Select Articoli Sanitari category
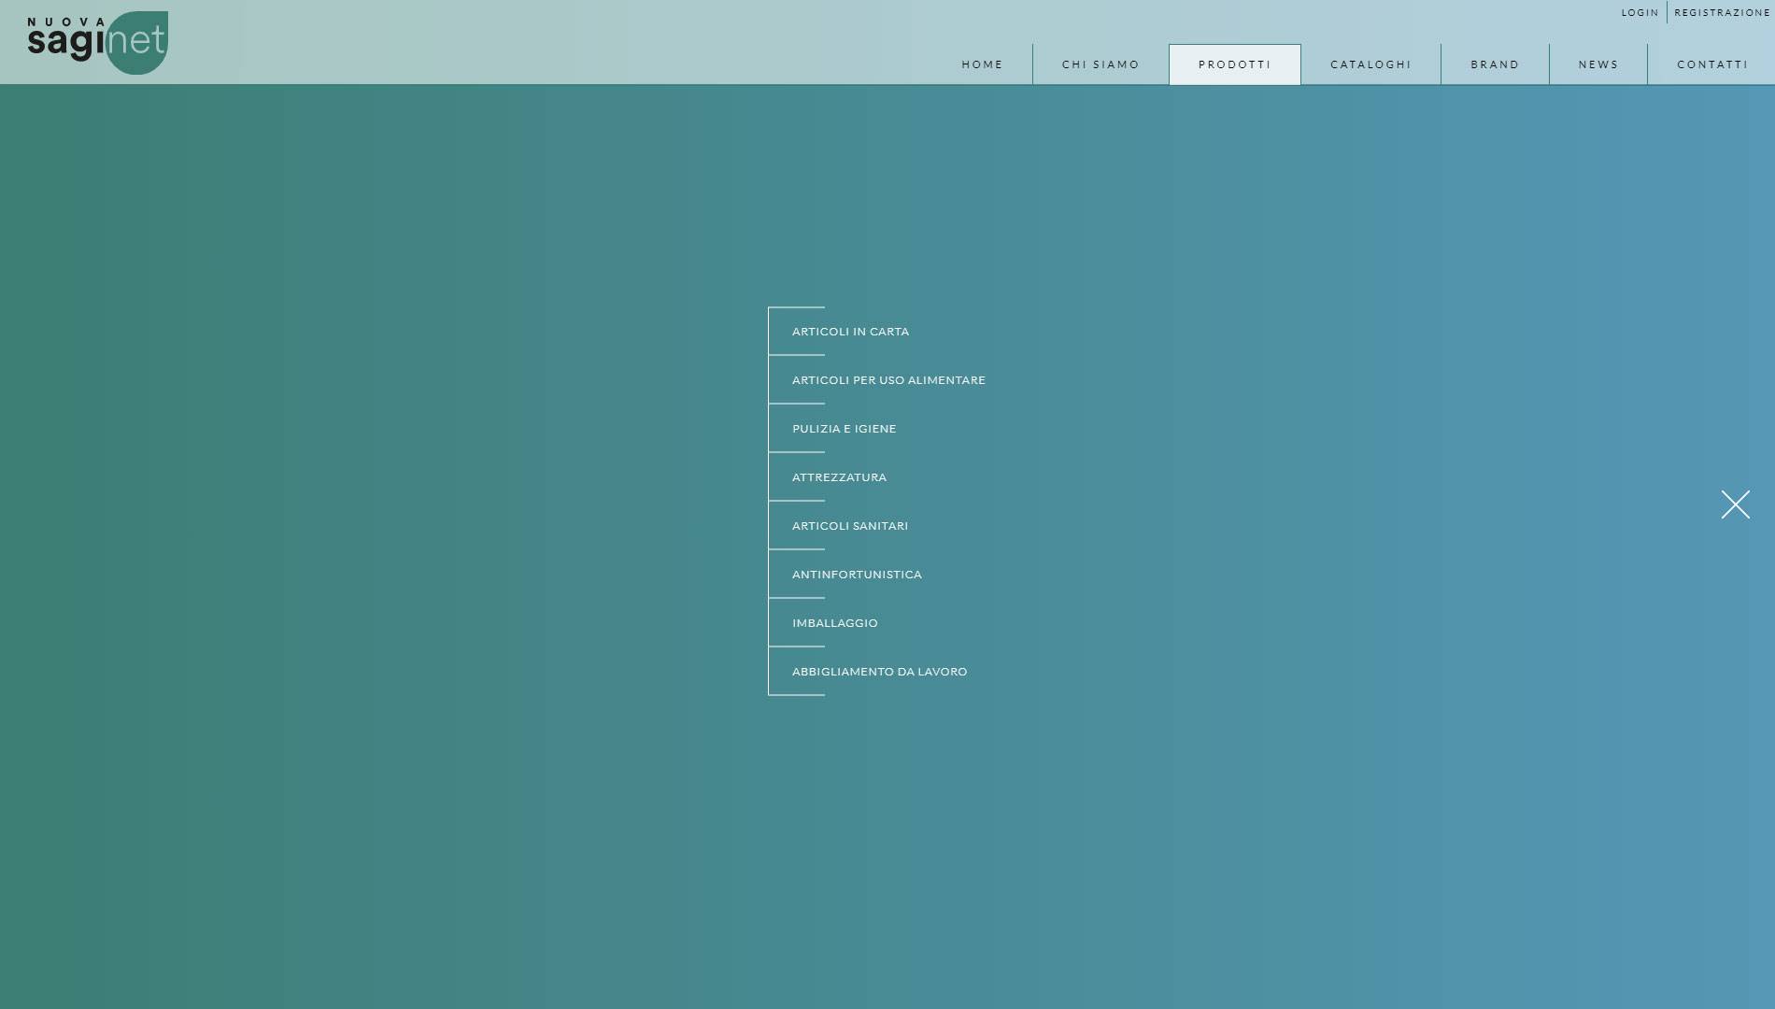The width and height of the screenshot is (1775, 1009). (849, 526)
